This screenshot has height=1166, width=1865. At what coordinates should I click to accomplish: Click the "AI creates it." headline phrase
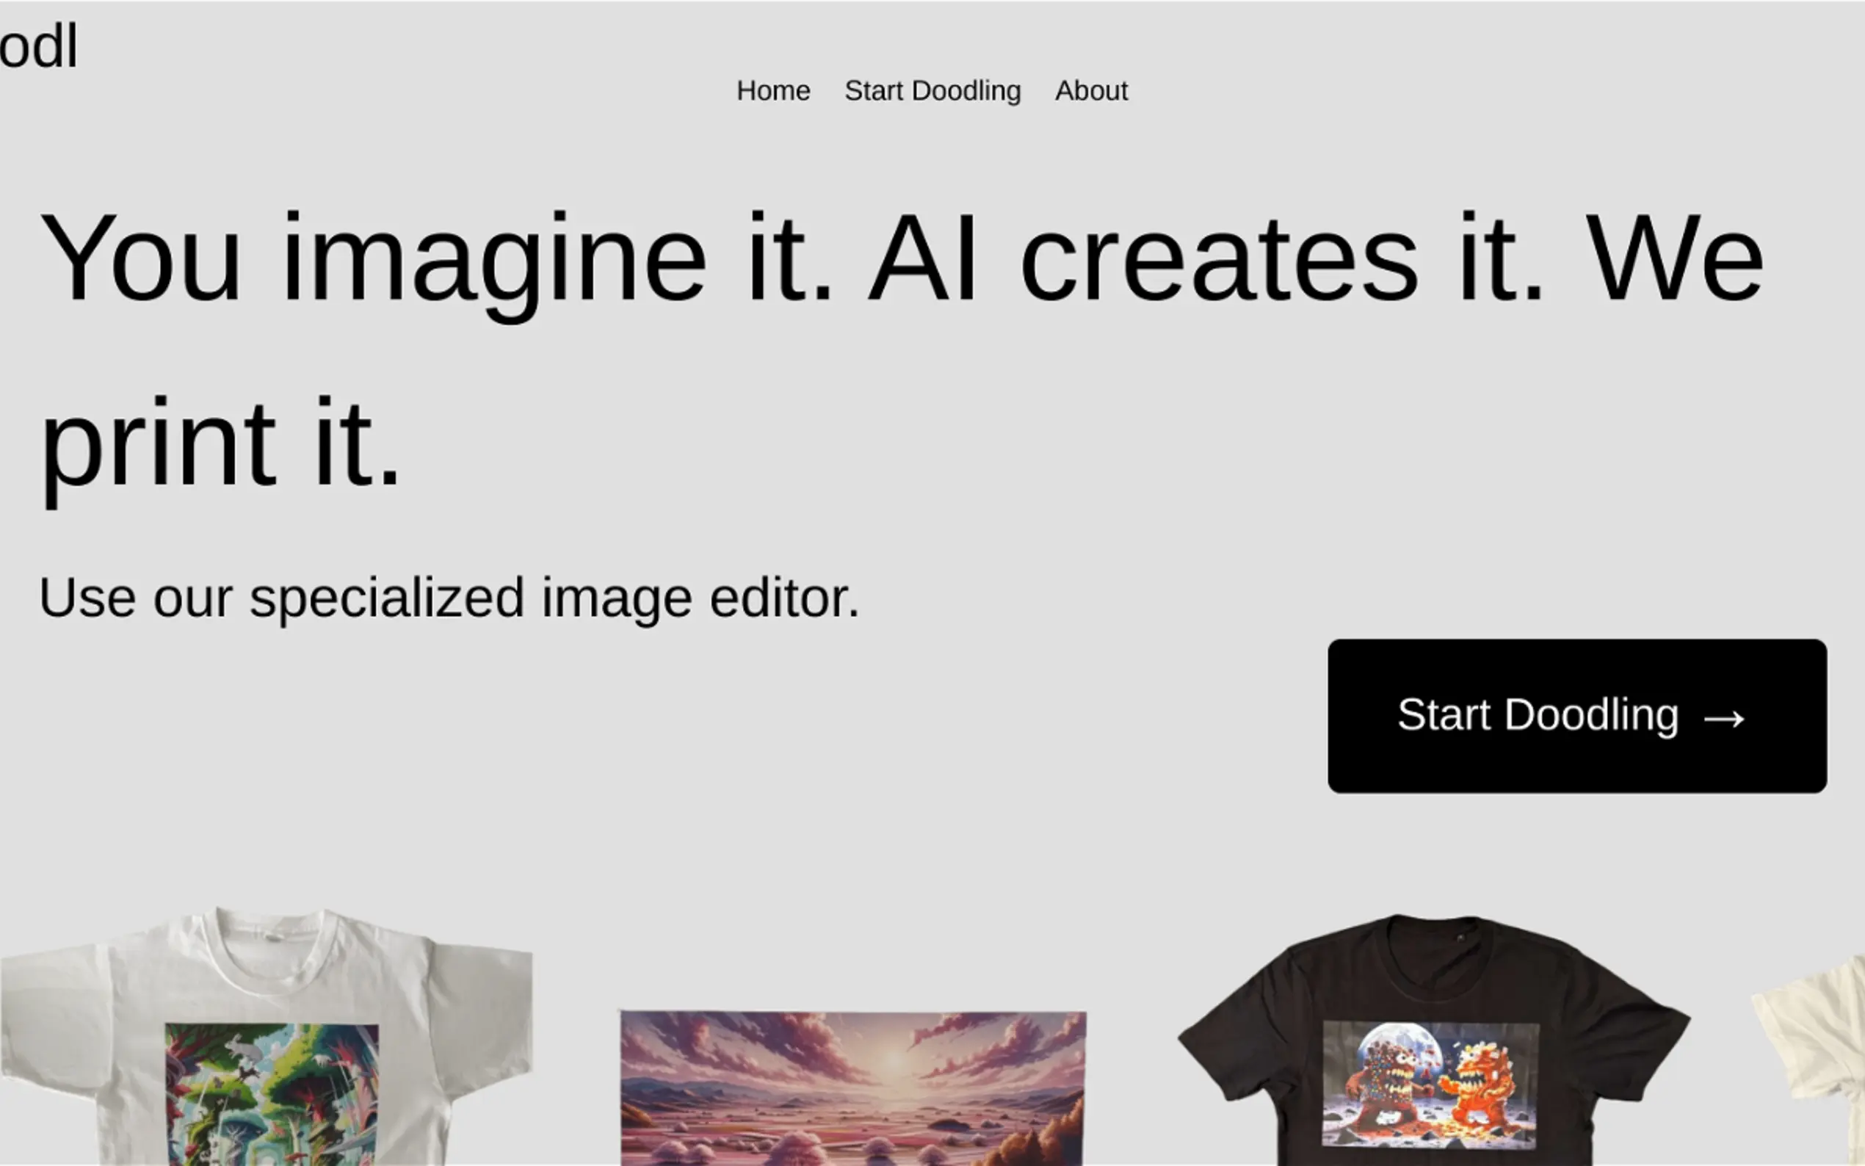click(1206, 260)
